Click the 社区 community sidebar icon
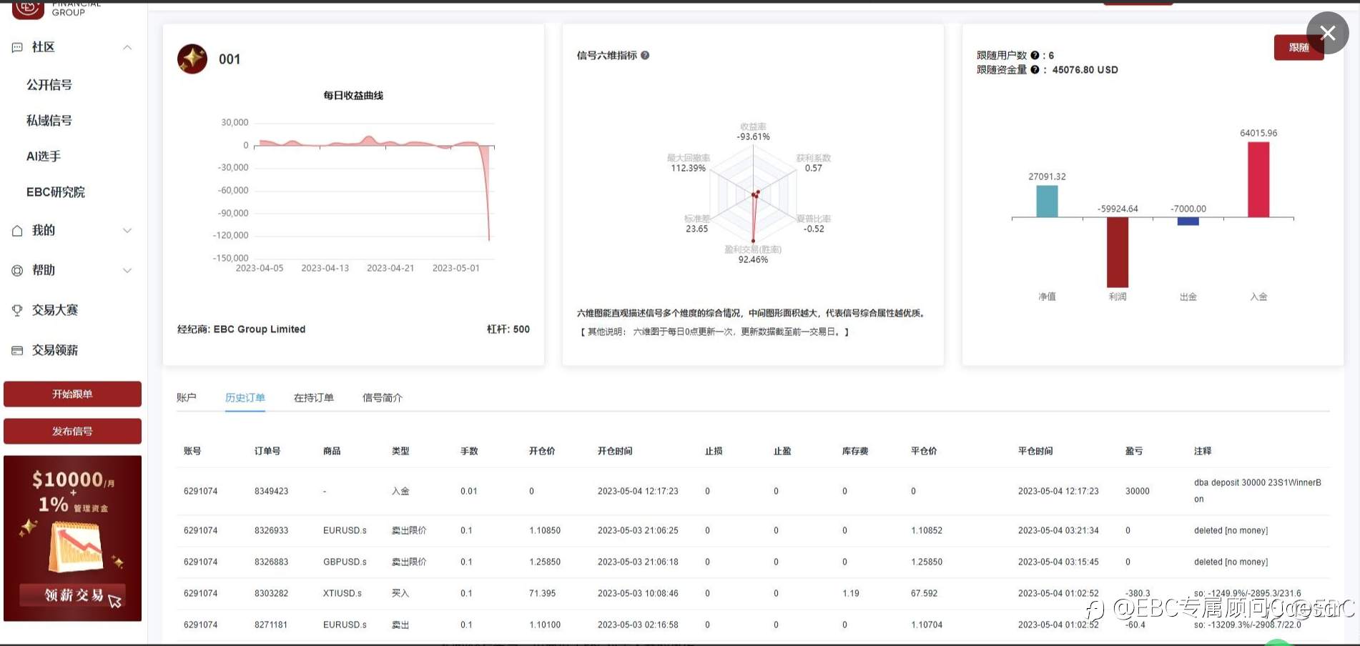Image resolution: width=1360 pixels, height=646 pixels. pos(17,47)
